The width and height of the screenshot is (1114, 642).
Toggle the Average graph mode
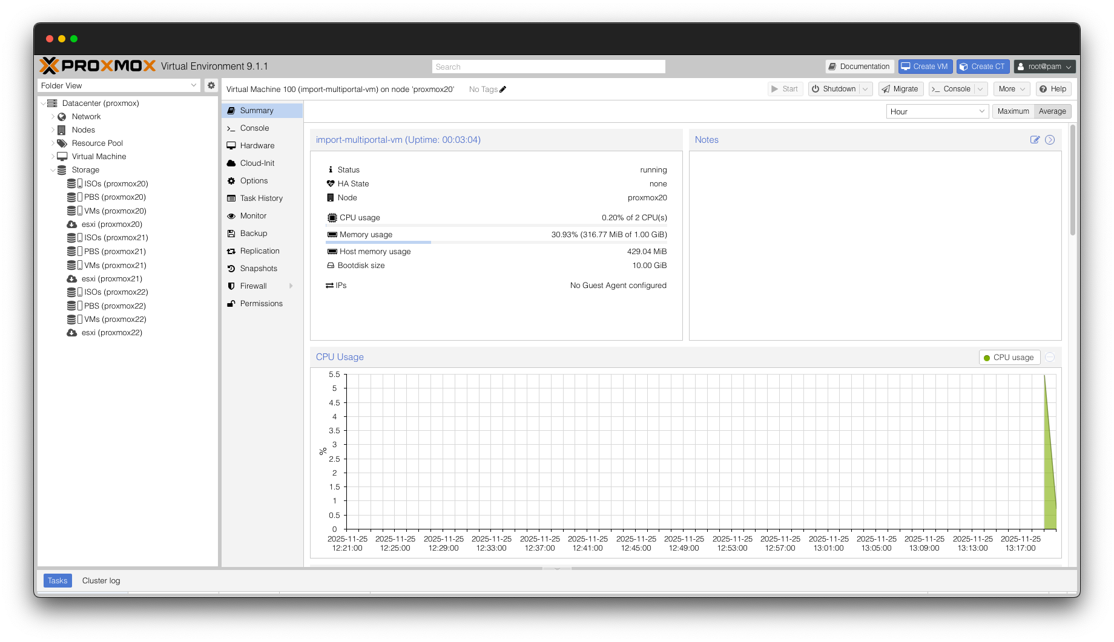tap(1052, 111)
